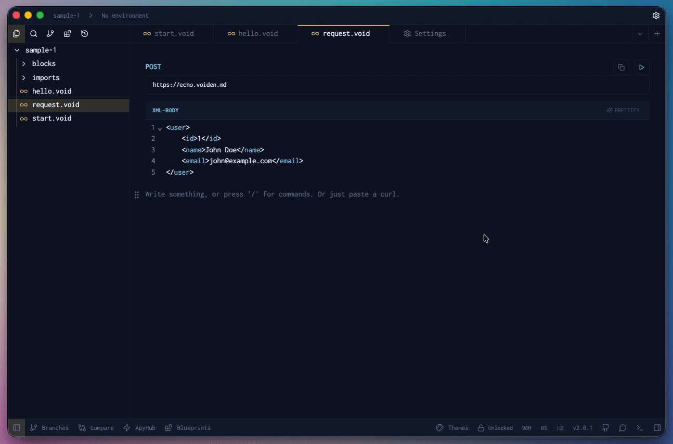Switch to the hello.void tab
This screenshot has height=444, width=673.
253,34
